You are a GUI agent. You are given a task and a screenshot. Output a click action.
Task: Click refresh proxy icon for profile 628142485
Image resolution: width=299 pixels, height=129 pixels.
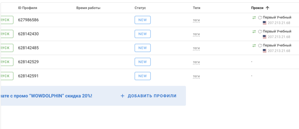pyautogui.click(x=260, y=46)
